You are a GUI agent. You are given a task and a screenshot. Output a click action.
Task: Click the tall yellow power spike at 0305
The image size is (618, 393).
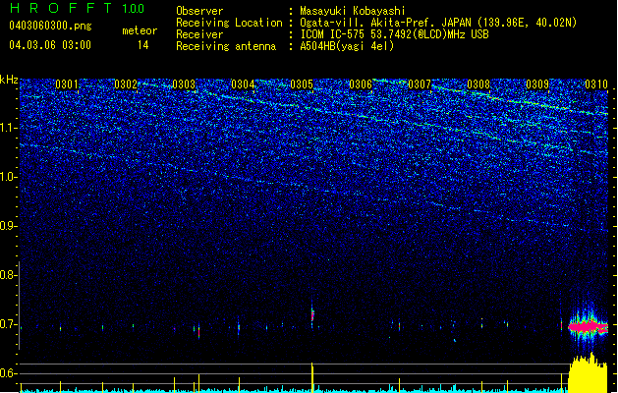(x=312, y=377)
